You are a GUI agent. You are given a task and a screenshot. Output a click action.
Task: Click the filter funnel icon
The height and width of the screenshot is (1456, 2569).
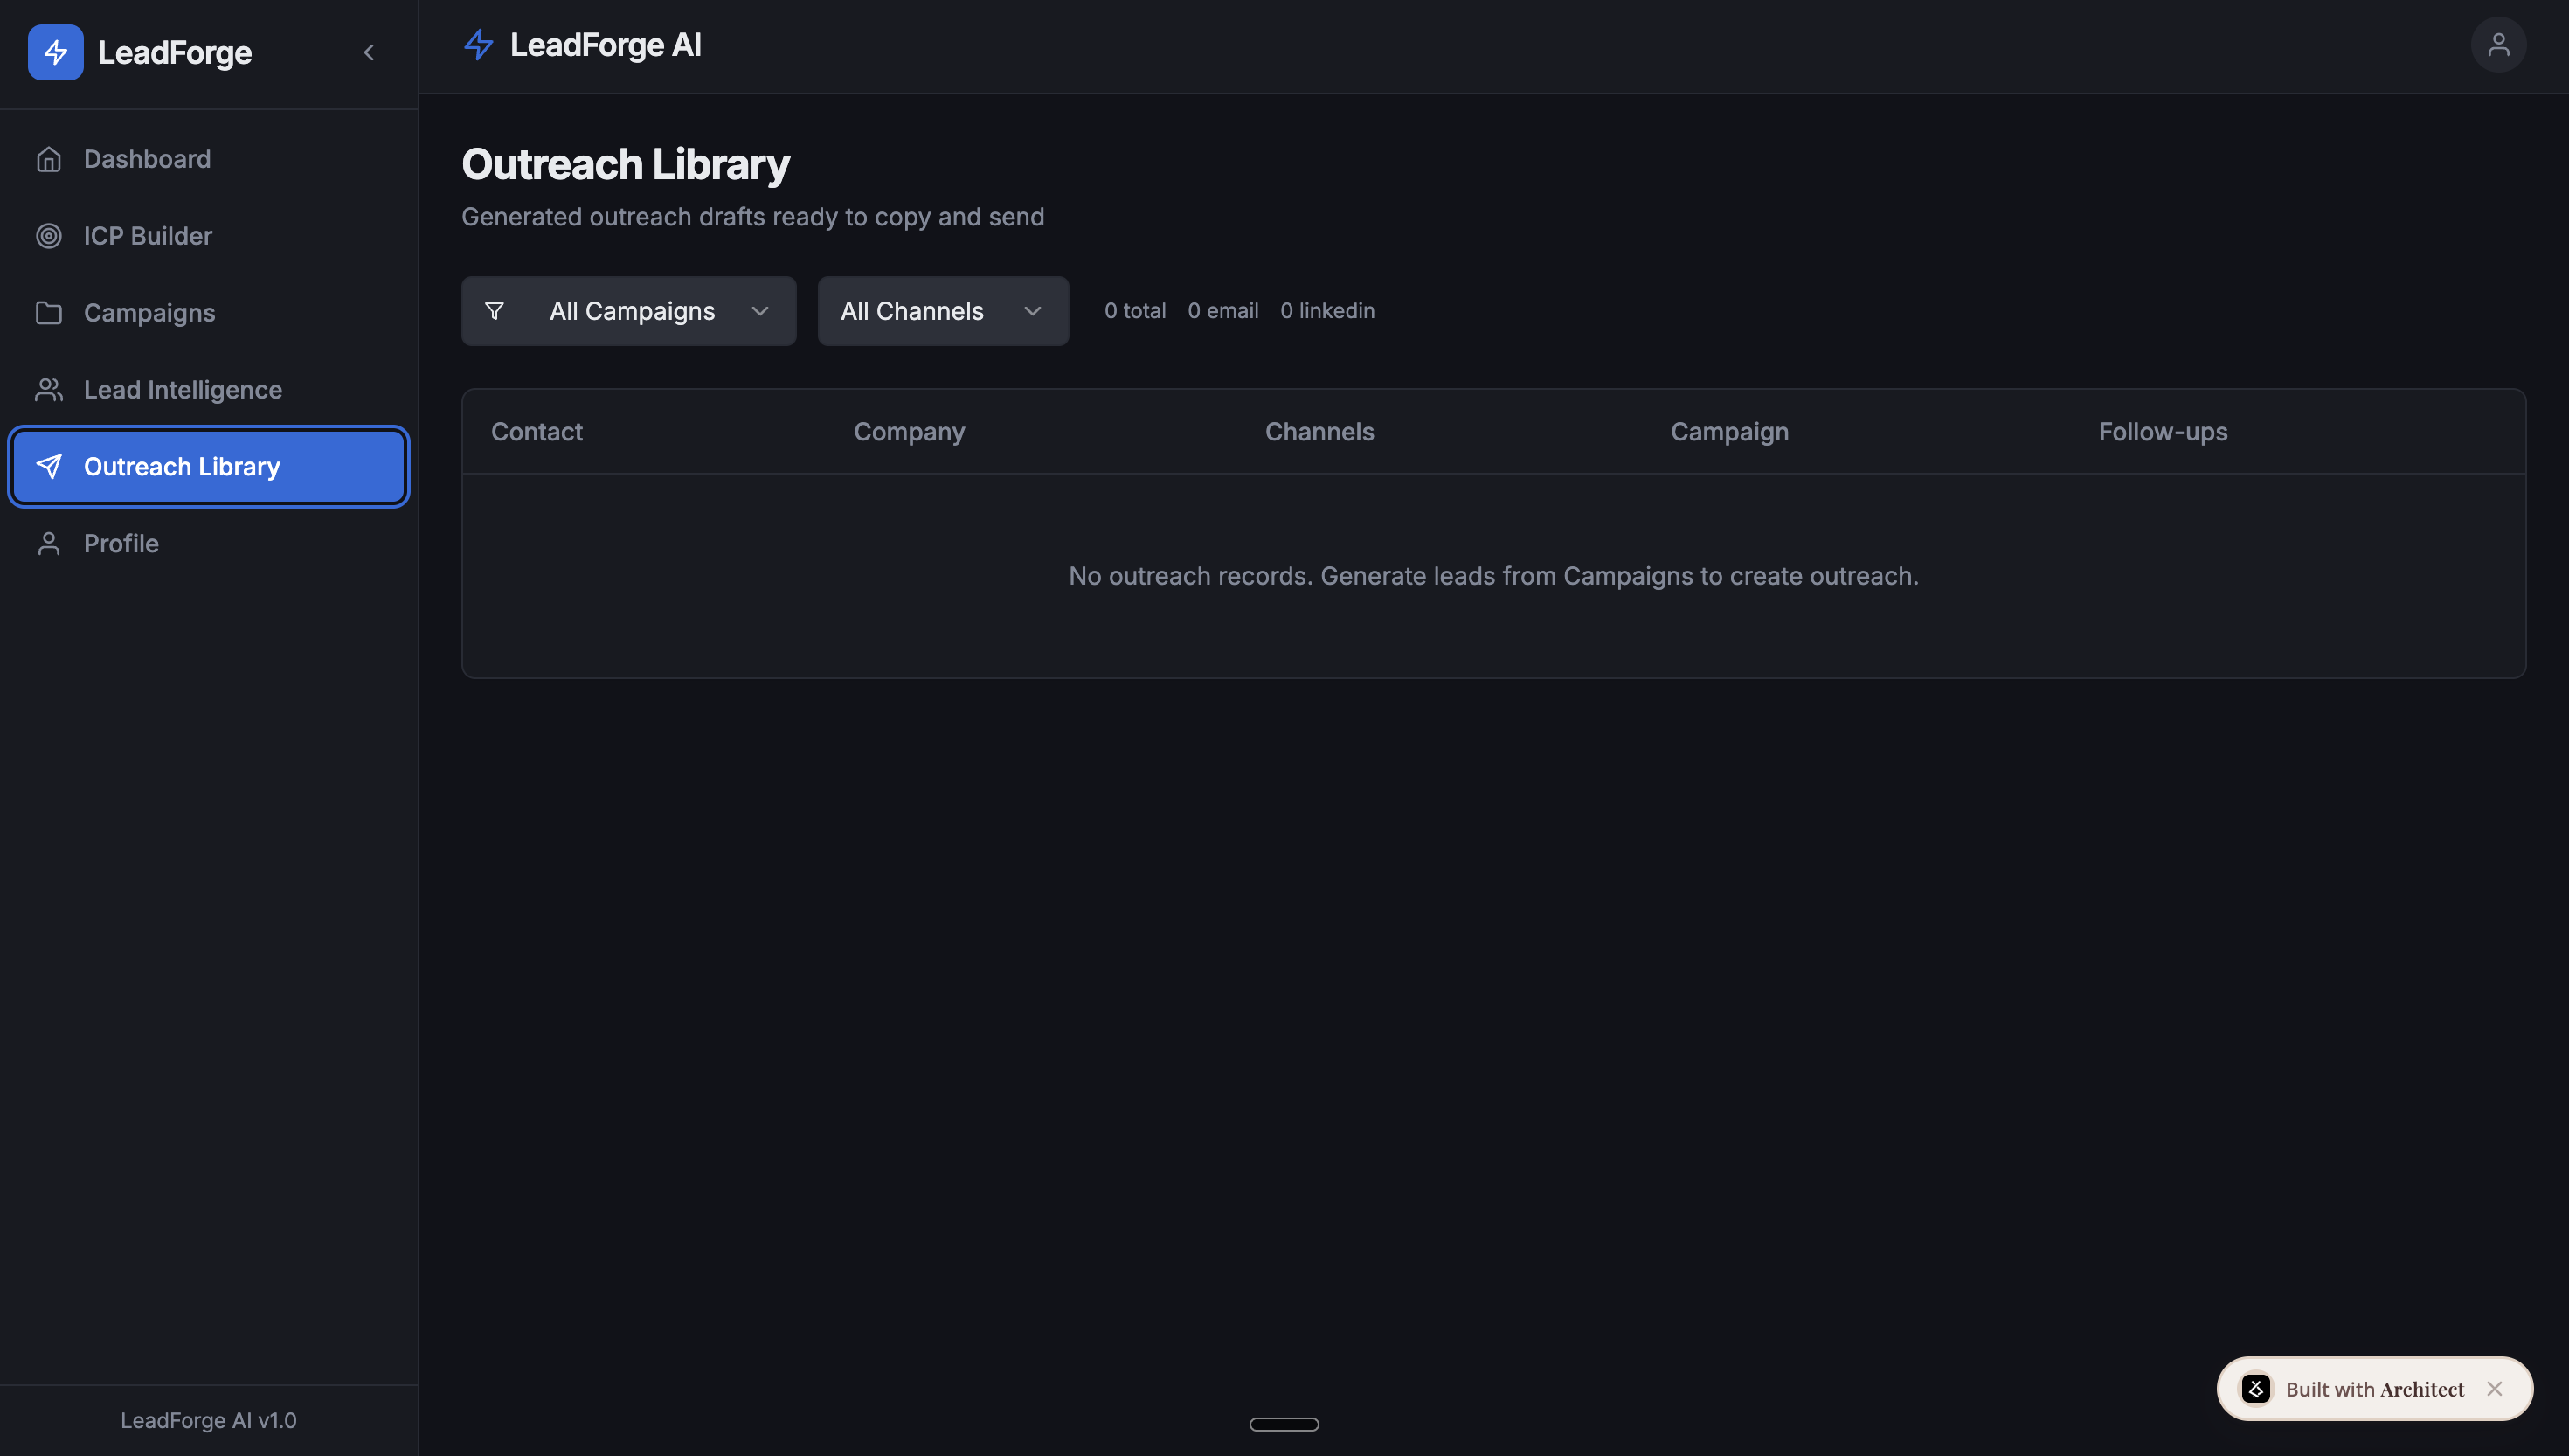point(494,311)
